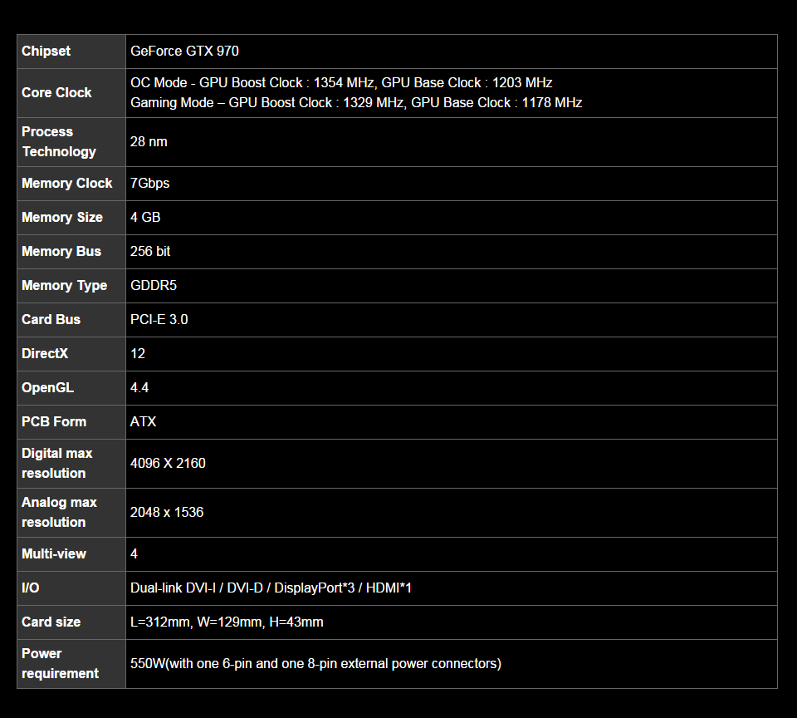
Task: Select the 7Gbps value
Action: (150, 183)
